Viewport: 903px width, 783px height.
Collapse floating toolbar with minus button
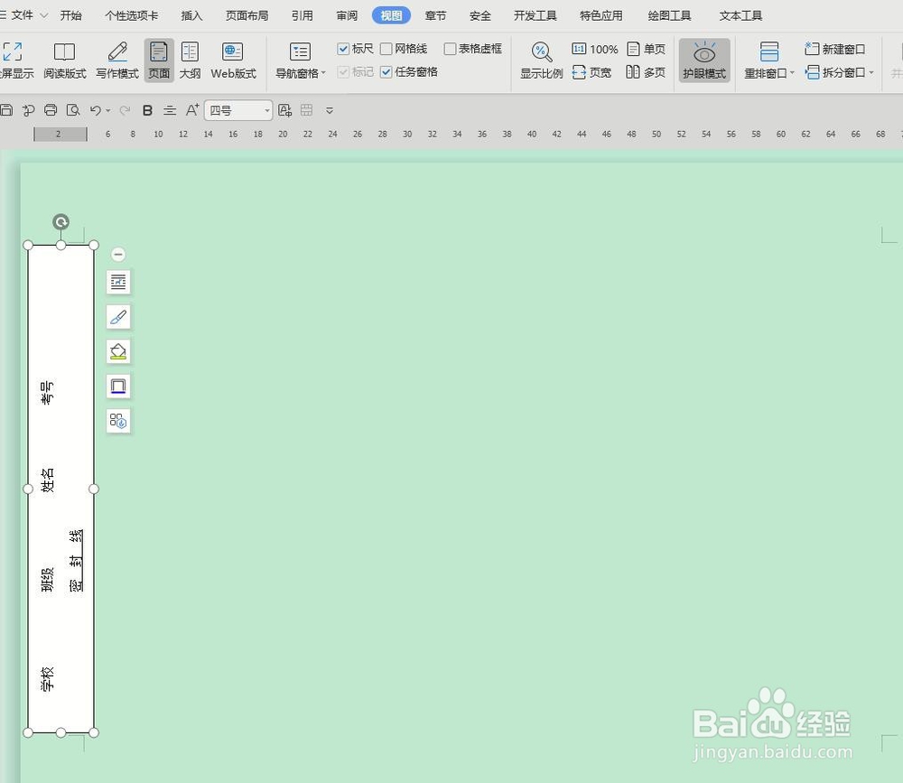[x=118, y=254]
